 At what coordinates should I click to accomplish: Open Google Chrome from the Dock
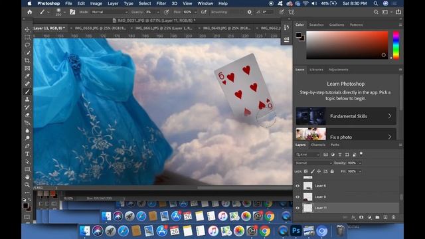click(265, 231)
